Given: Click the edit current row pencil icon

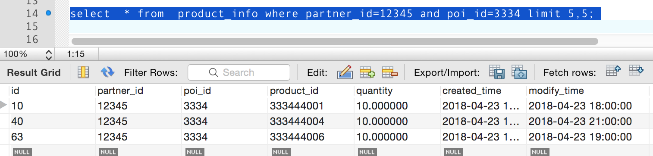Looking at the screenshot, I should click(345, 72).
